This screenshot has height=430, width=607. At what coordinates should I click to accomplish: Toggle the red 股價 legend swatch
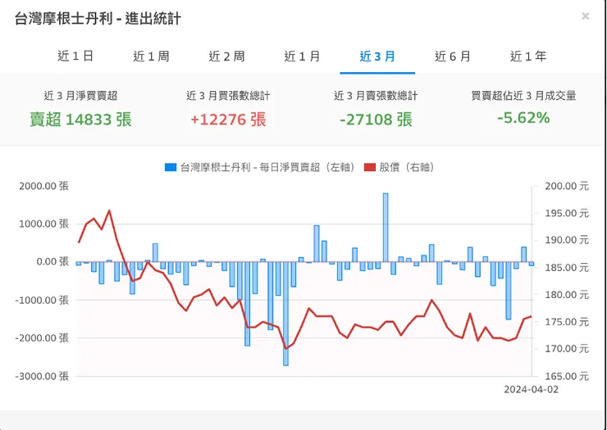pos(370,167)
